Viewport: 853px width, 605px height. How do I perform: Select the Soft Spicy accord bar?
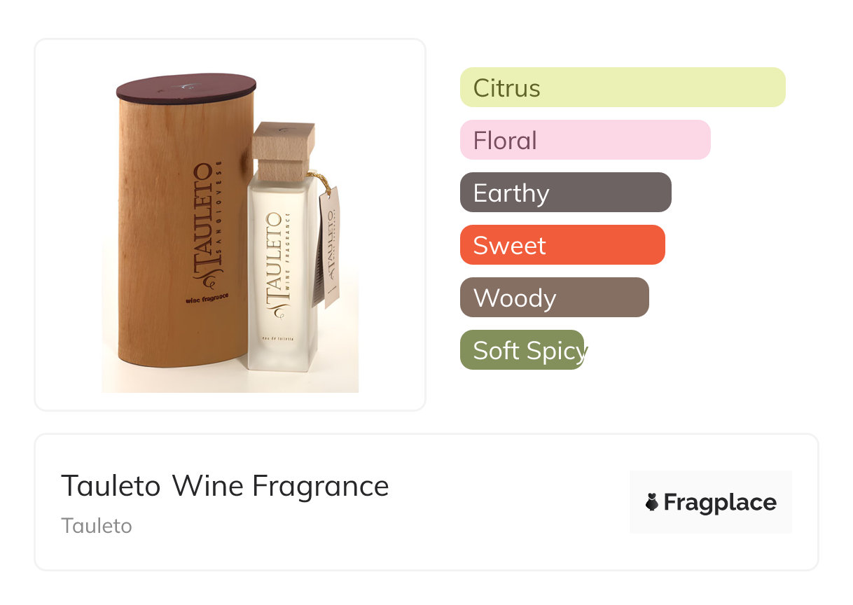[x=522, y=350]
